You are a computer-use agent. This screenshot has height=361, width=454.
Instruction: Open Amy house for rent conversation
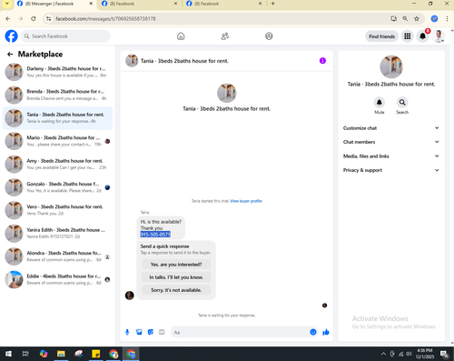pos(57,164)
